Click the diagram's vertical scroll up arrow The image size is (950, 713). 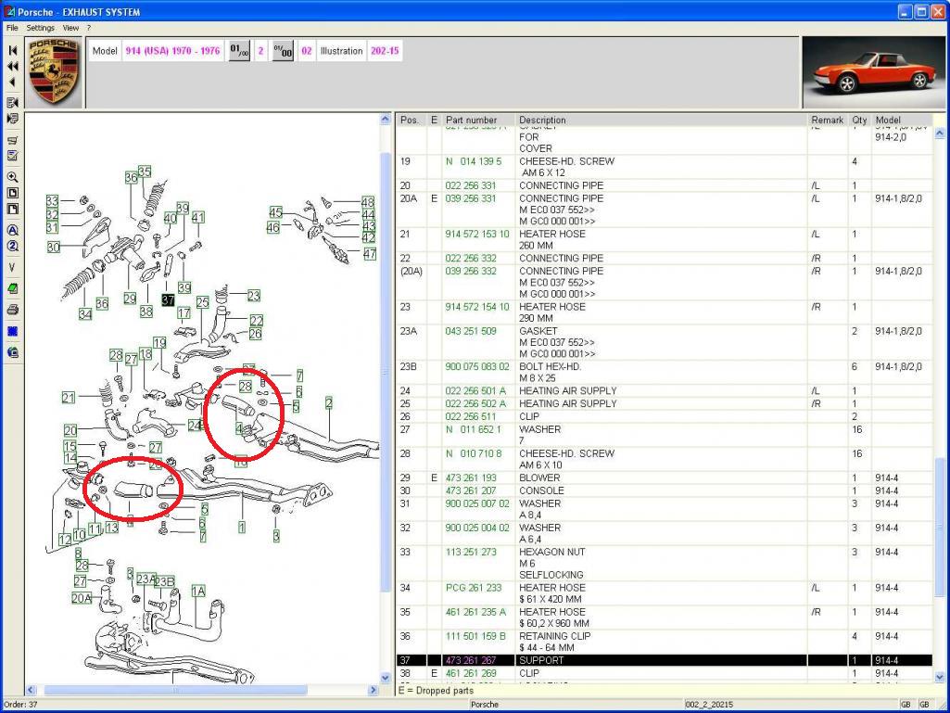[386, 120]
